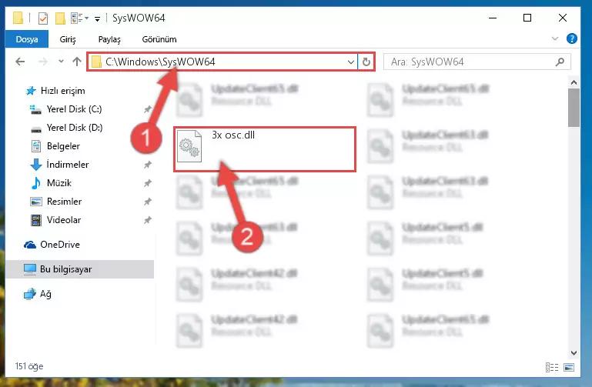Go back with the Back arrow
This screenshot has height=387, width=592.
point(20,62)
